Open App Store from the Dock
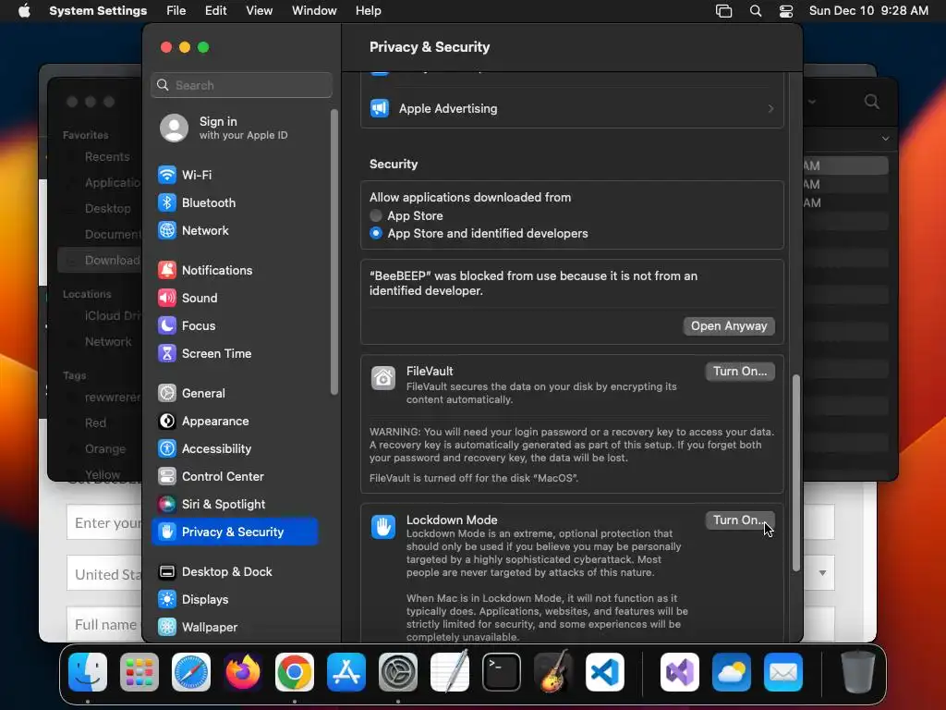946x710 pixels. [x=346, y=672]
